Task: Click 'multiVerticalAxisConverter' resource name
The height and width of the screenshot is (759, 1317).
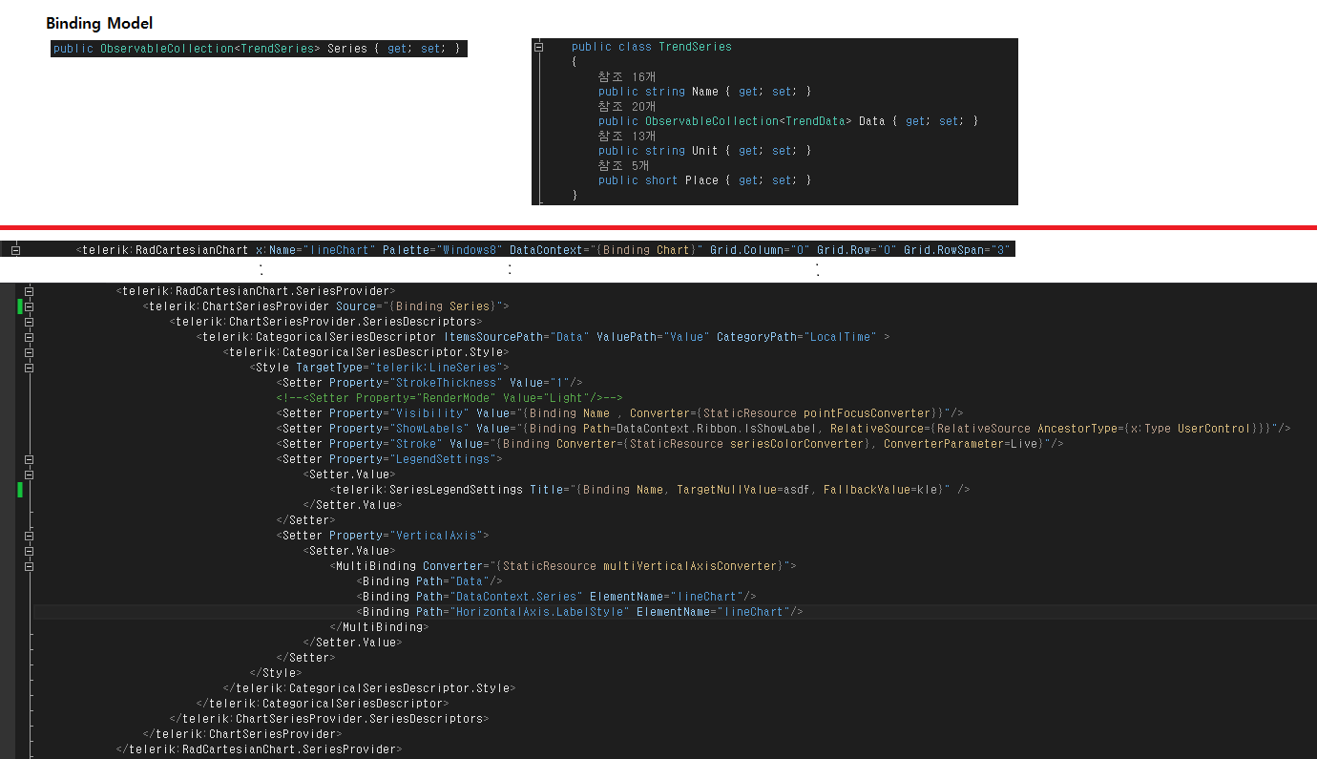Action: [x=690, y=566]
